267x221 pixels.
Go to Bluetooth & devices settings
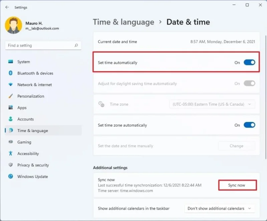pyautogui.click(x=43, y=73)
